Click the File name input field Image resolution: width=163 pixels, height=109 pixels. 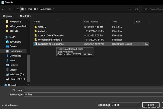click(94, 90)
